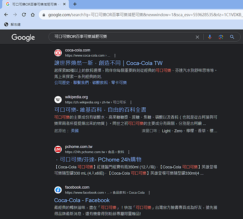Open the browser home page
This screenshot has width=243, height=219.
(x=33, y=15)
